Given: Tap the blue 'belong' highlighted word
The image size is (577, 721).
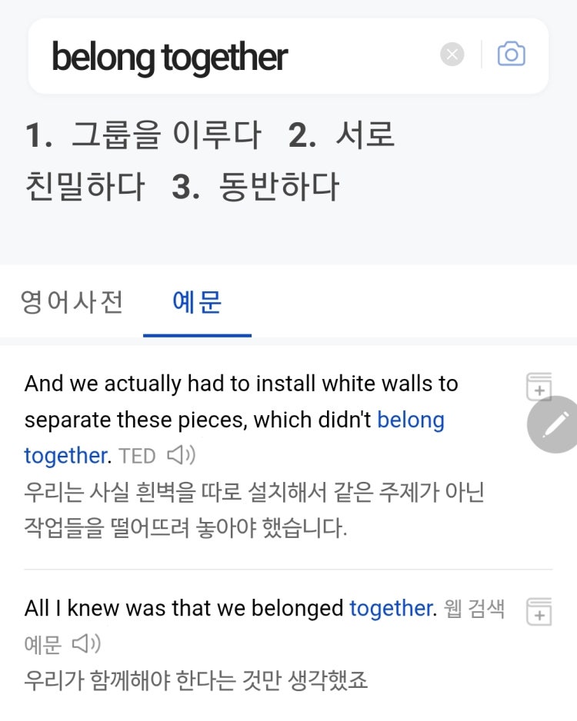Looking at the screenshot, I should tap(411, 420).
